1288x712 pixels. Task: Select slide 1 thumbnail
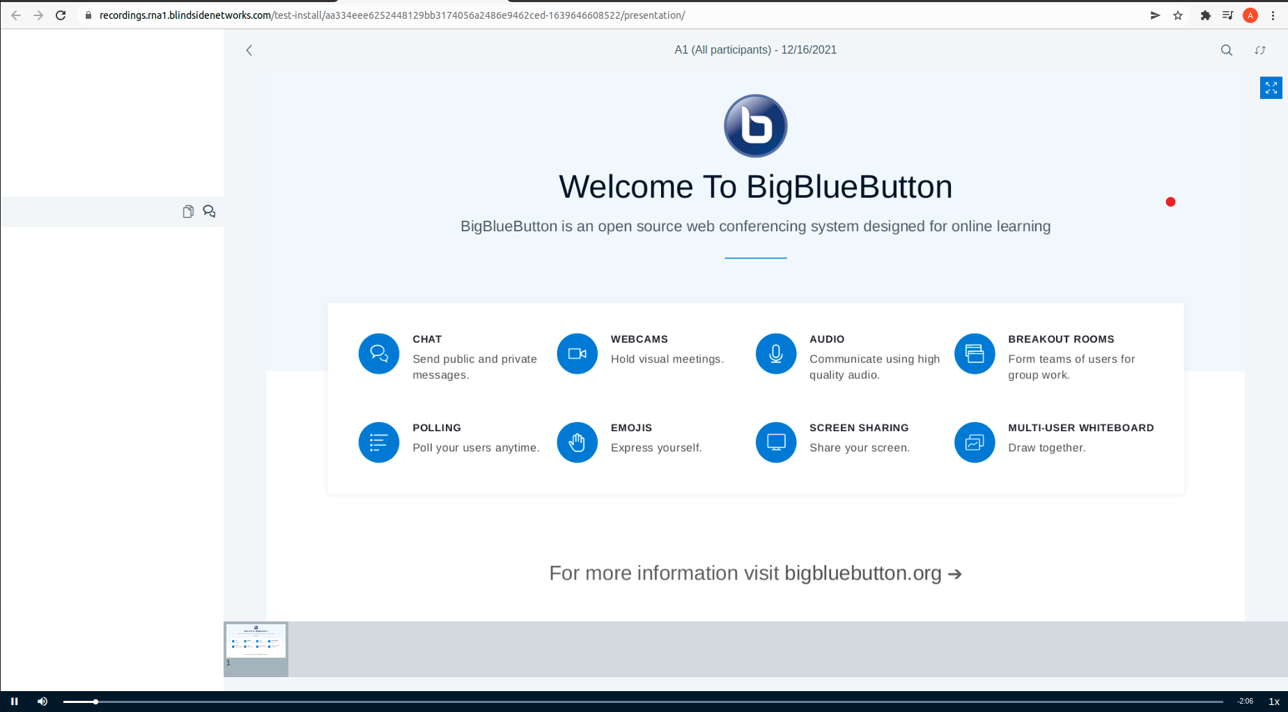point(256,649)
